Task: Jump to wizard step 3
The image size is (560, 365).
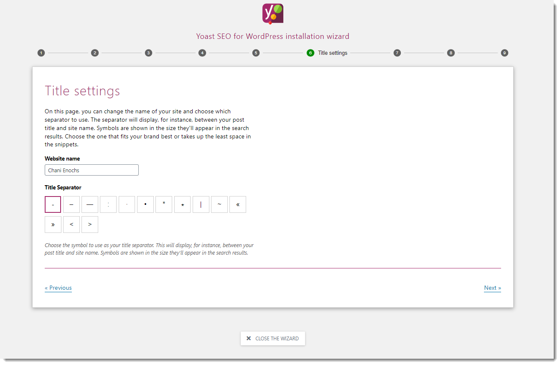Action: [148, 53]
